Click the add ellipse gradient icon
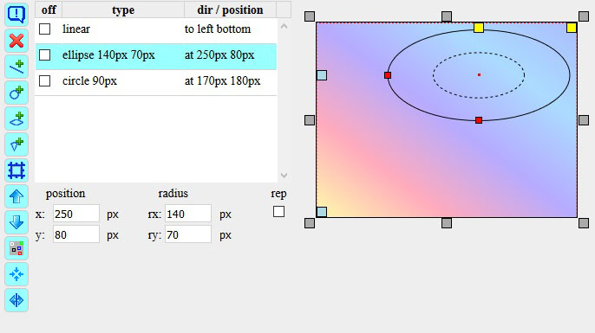The image size is (595, 333). tap(16, 118)
